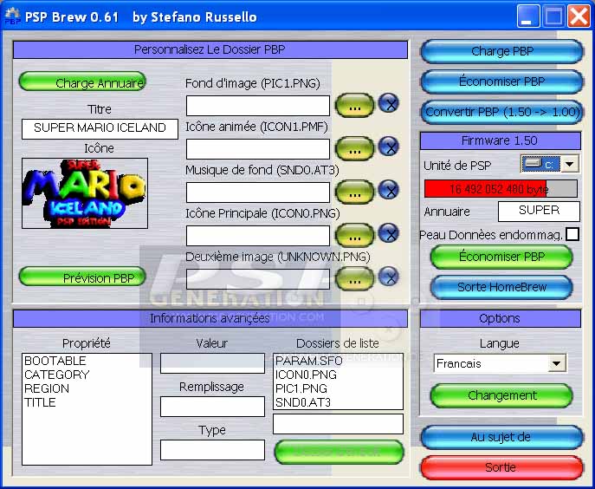Click the Charge PBP button
595x489 pixels.
(x=502, y=51)
